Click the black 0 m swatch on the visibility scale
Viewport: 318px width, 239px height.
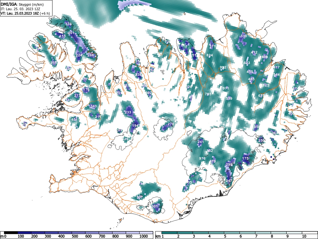[11, 233]
